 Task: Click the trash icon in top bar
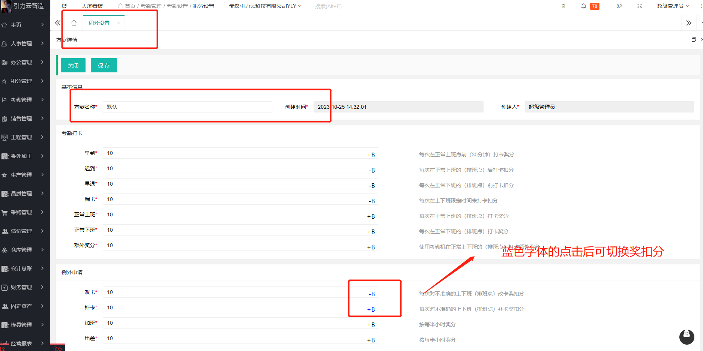pos(563,6)
